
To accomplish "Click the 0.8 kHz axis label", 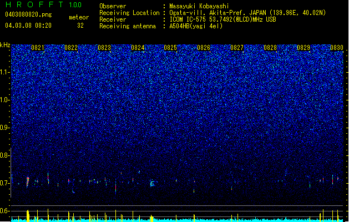I will [5, 155].
